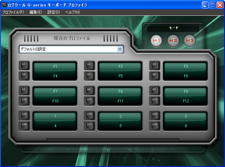
Task: Click the G16 assignment labeled 4
Action: click(x=55, y=126)
